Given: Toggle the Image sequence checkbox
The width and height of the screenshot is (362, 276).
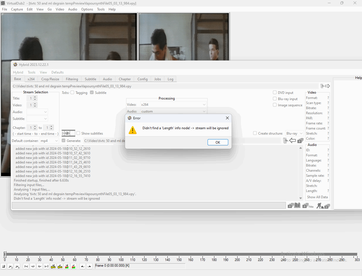Looking at the screenshot, I should coord(275,105).
